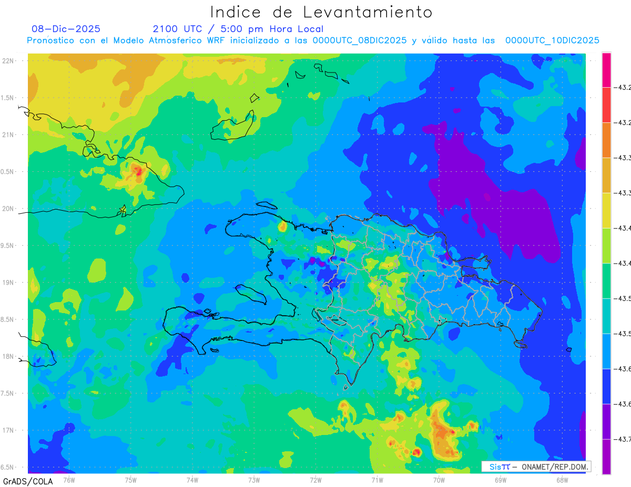631x487 pixels.
Task: Click the '9.5N' latitude label
Action: click(8, 245)
